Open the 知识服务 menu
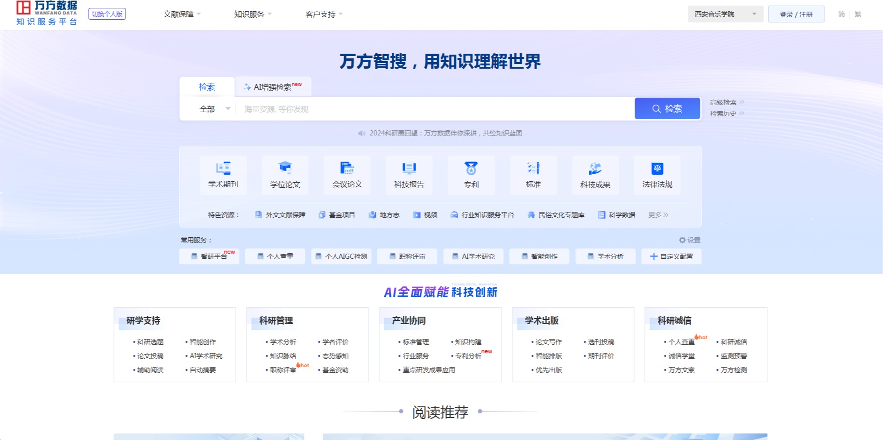This screenshot has height=440, width=883. (253, 14)
